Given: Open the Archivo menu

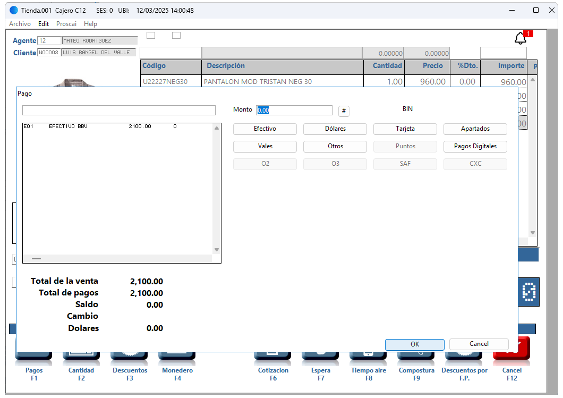Looking at the screenshot, I should (x=20, y=24).
